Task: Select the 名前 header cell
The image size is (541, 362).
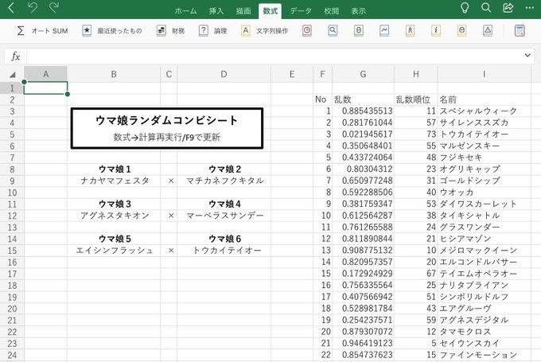Action: 484,99
